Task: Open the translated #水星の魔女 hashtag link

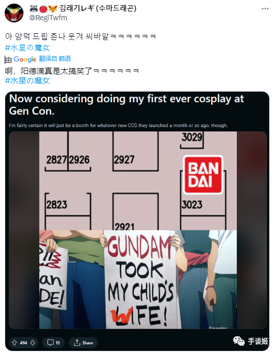Action: (x=27, y=81)
